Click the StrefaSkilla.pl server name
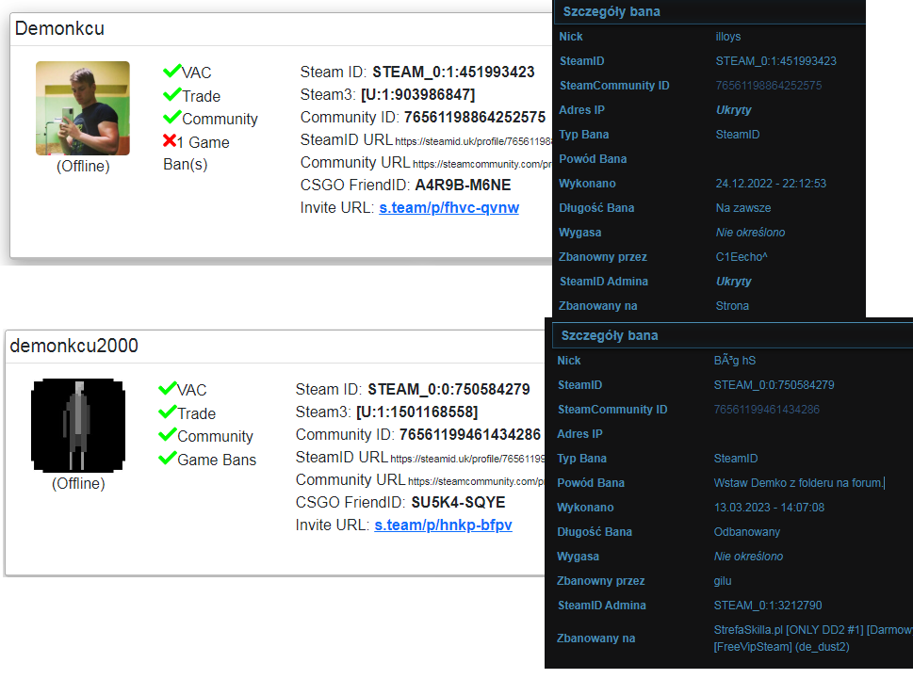 (813, 638)
